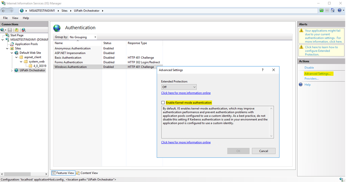Click the blue Help question-mark icon in address bar
This screenshot has height=182, width=346.
339,10
